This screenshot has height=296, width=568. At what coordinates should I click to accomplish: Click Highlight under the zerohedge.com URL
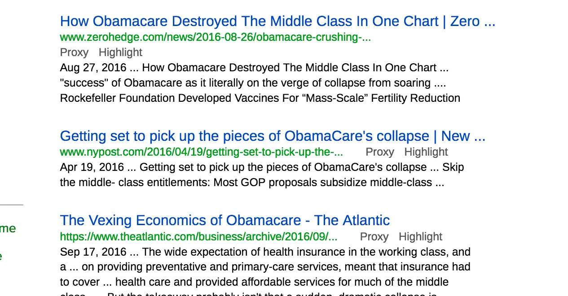click(x=120, y=52)
